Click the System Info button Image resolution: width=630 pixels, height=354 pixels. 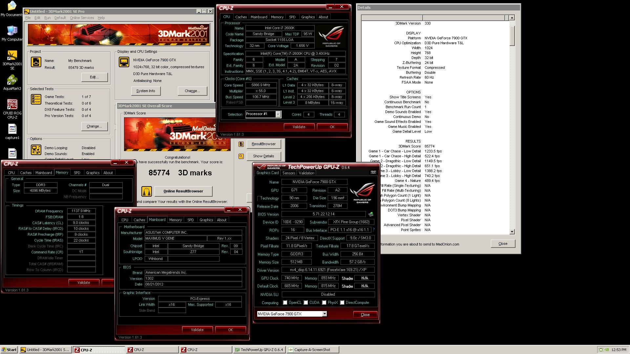pos(146,91)
